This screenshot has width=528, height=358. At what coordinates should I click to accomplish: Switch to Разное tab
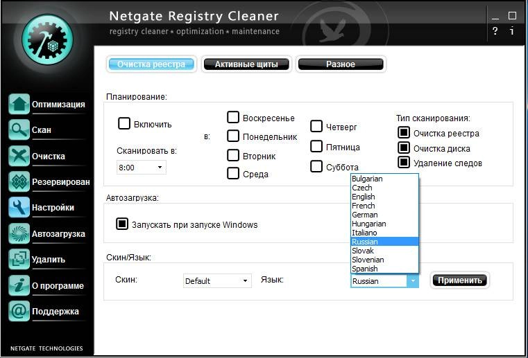pos(341,64)
